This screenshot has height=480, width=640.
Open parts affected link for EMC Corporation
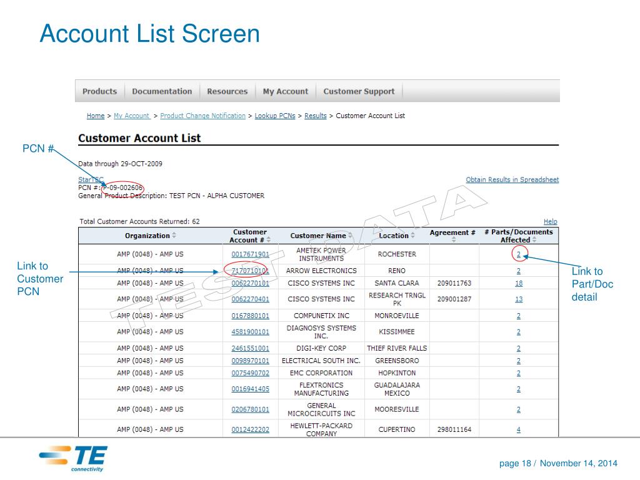519,373
